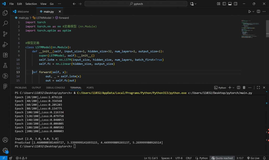Viewport: 269px width, 160px height.
Task: Open the Explorer view in activity bar
Action: click(5, 13)
